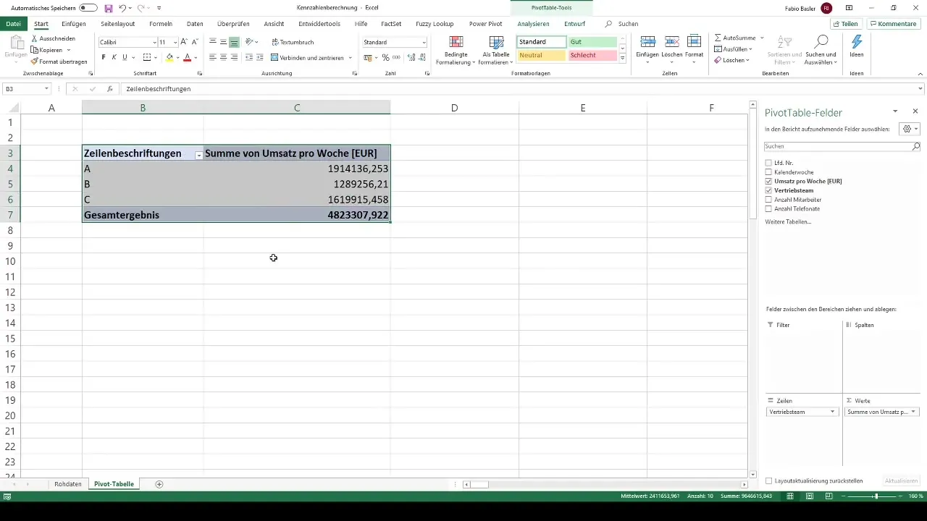Click the percent style icon
Screen dimensions: 927x521
pyautogui.click(x=385, y=57)
